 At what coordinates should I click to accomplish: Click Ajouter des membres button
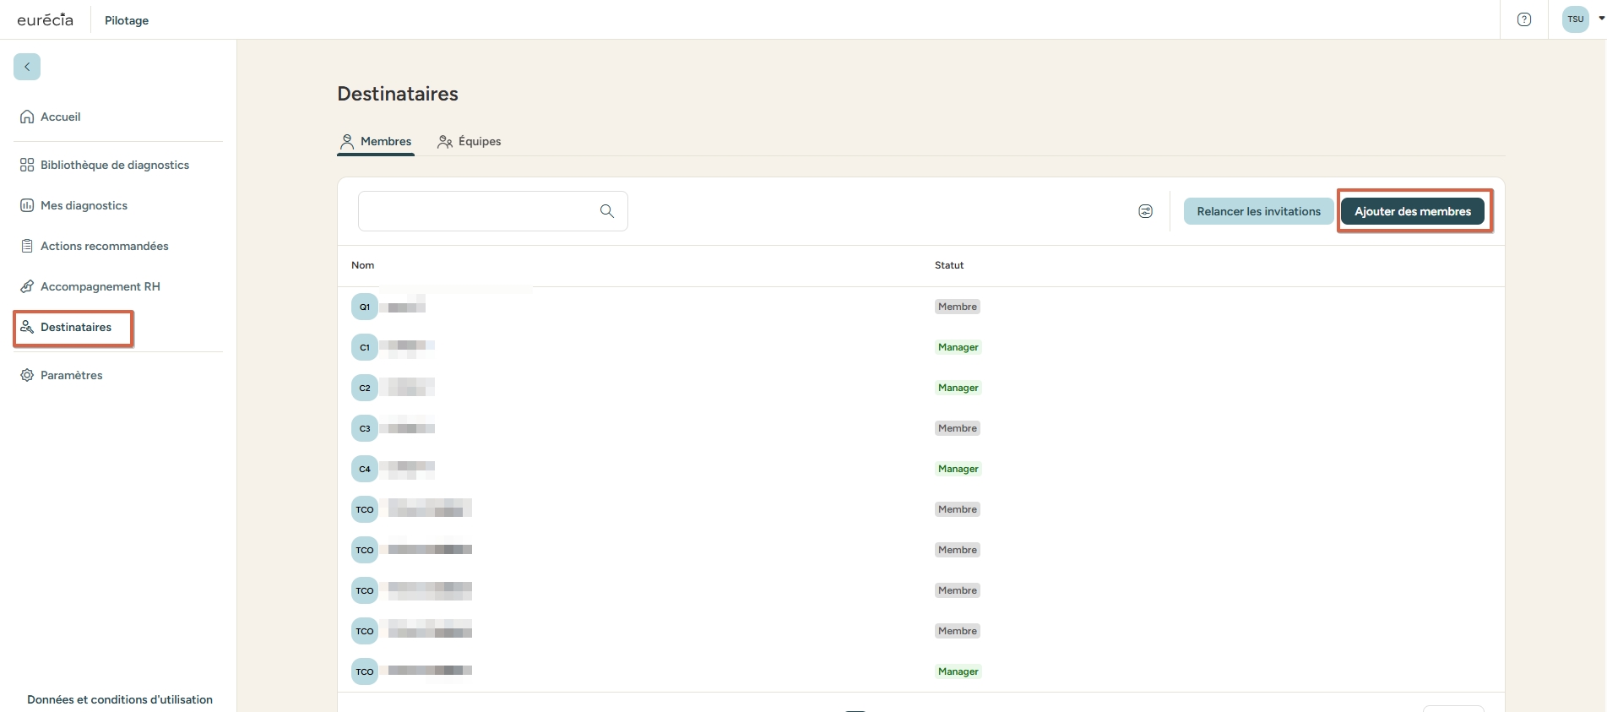(x=1412, y=211)
